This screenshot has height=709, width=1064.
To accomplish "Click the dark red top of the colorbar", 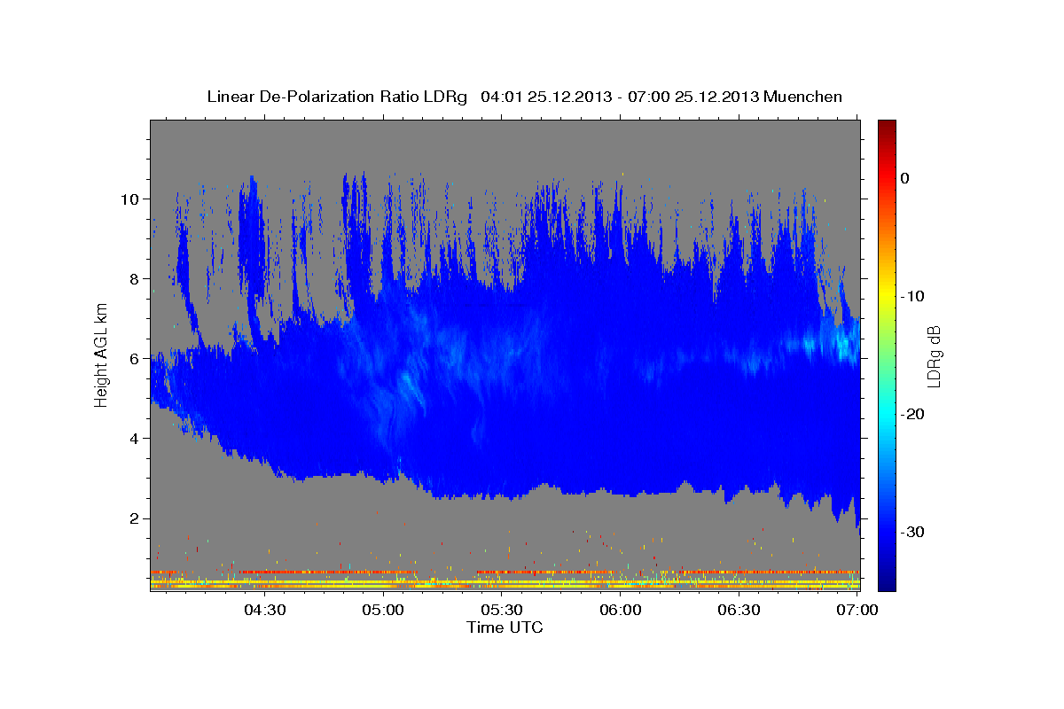I will tap(887, 126).
